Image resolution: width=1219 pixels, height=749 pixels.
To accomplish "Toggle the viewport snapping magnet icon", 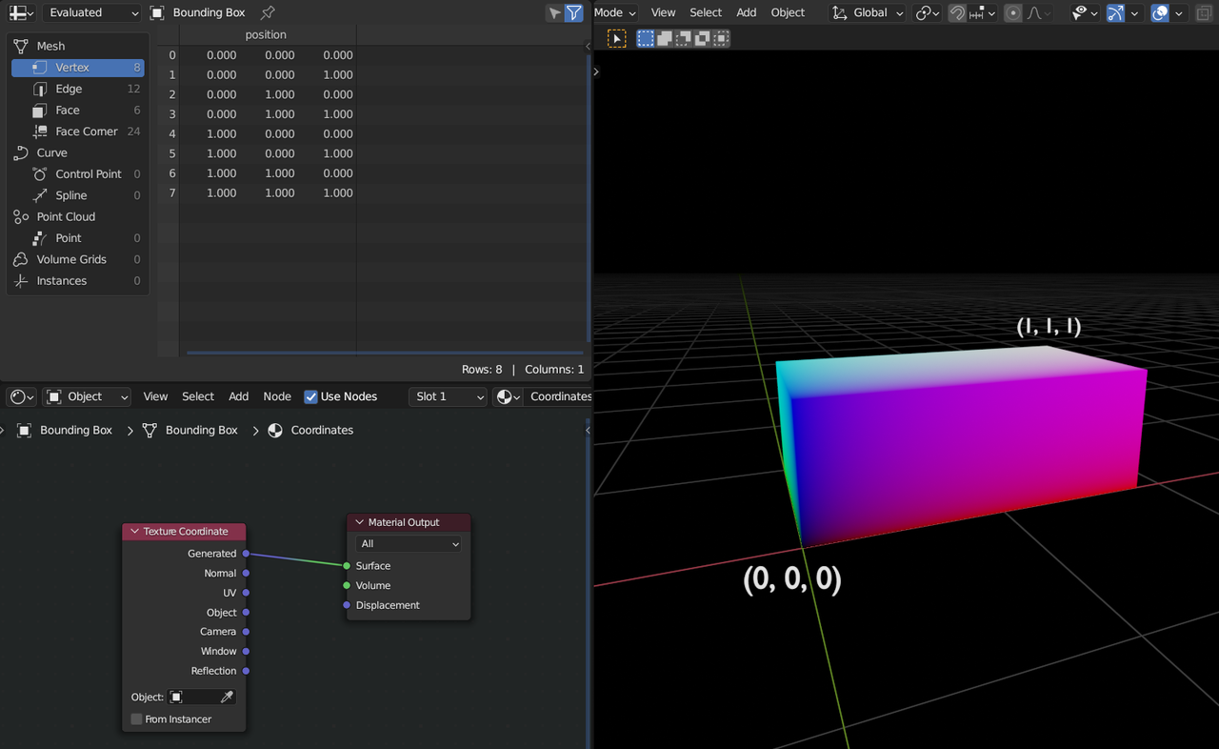I will point(957,12).
